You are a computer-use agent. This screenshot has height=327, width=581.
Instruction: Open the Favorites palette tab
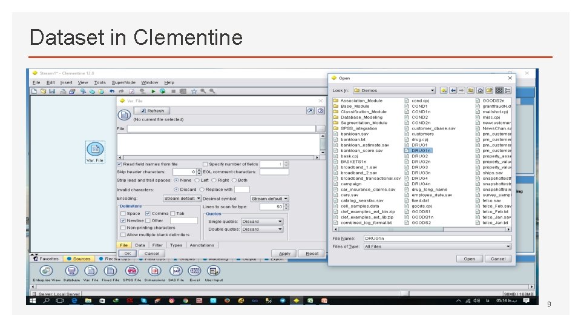[47, 259]
